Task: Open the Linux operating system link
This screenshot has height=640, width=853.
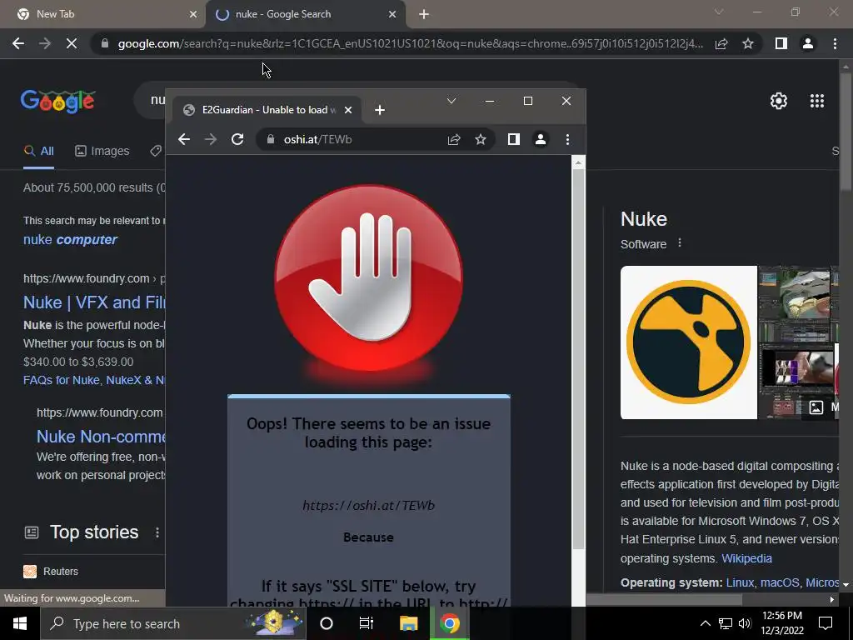Action: (740, 582)
